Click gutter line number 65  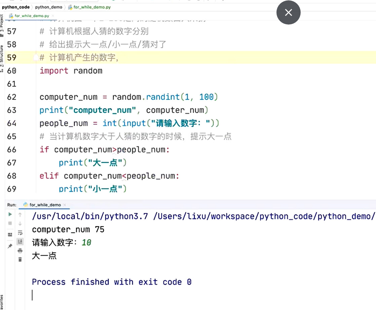coord(11,137)
